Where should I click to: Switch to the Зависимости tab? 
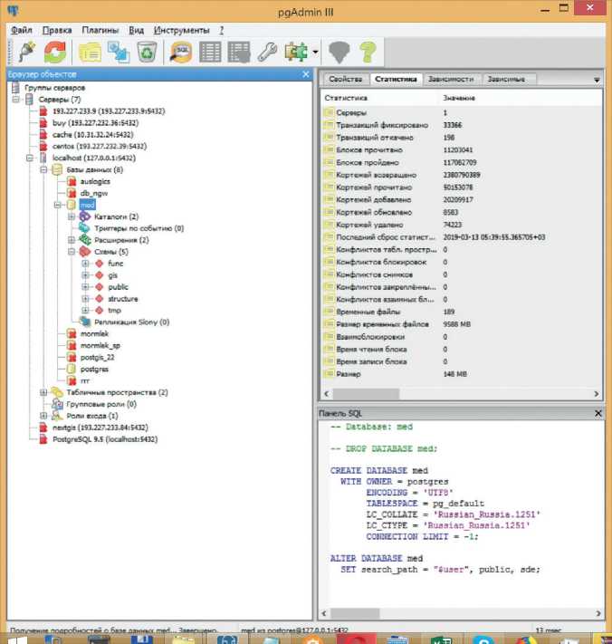pos(451,80)
